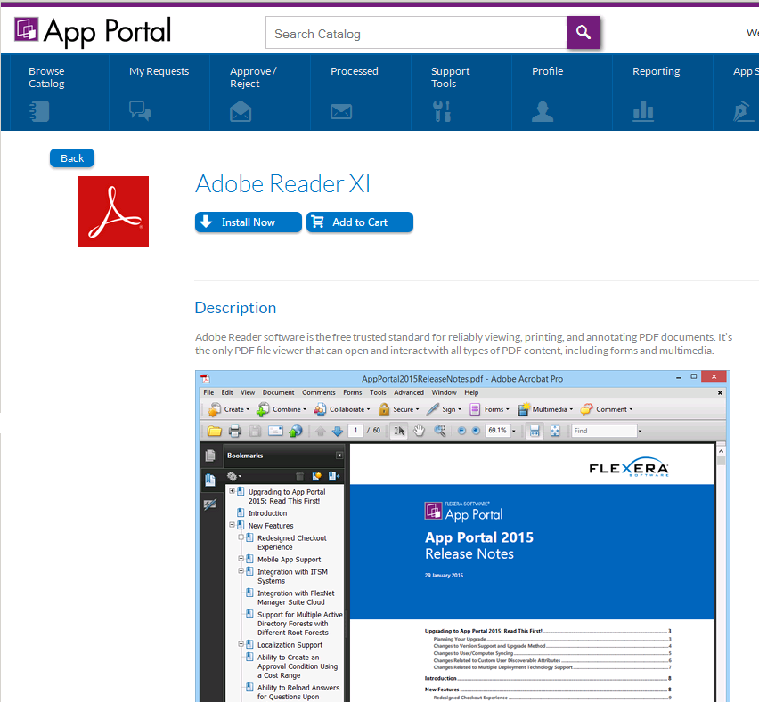
Task: Click the Reporting bar chart icon
Action: (x=643, y=111)
